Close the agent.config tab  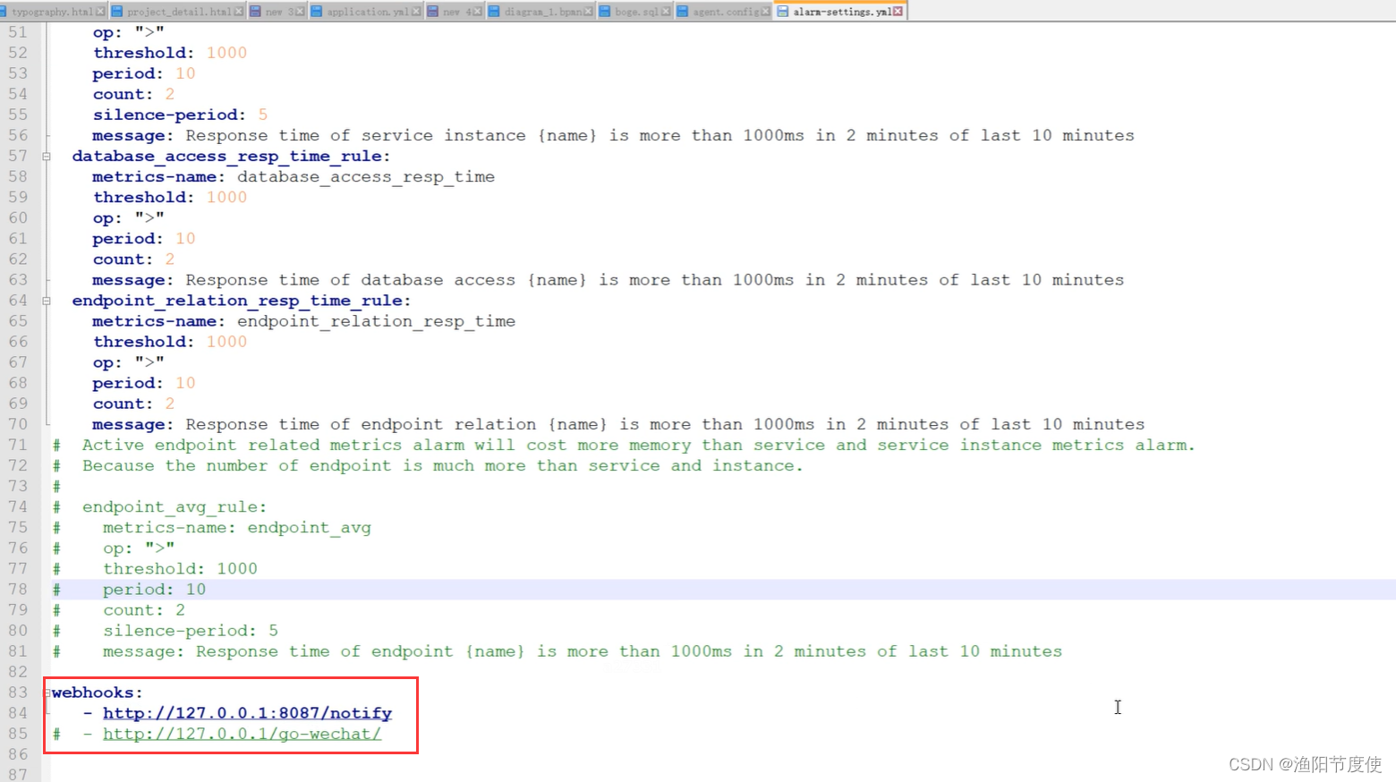coord(765,12)
